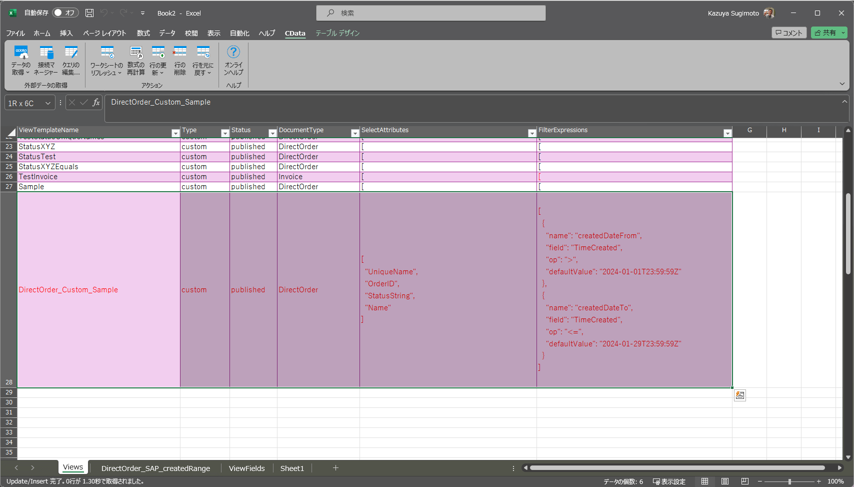This screenshot has height=487, width=854.
Task: Click the Insert Function fx icon
Action: (96, 103)
